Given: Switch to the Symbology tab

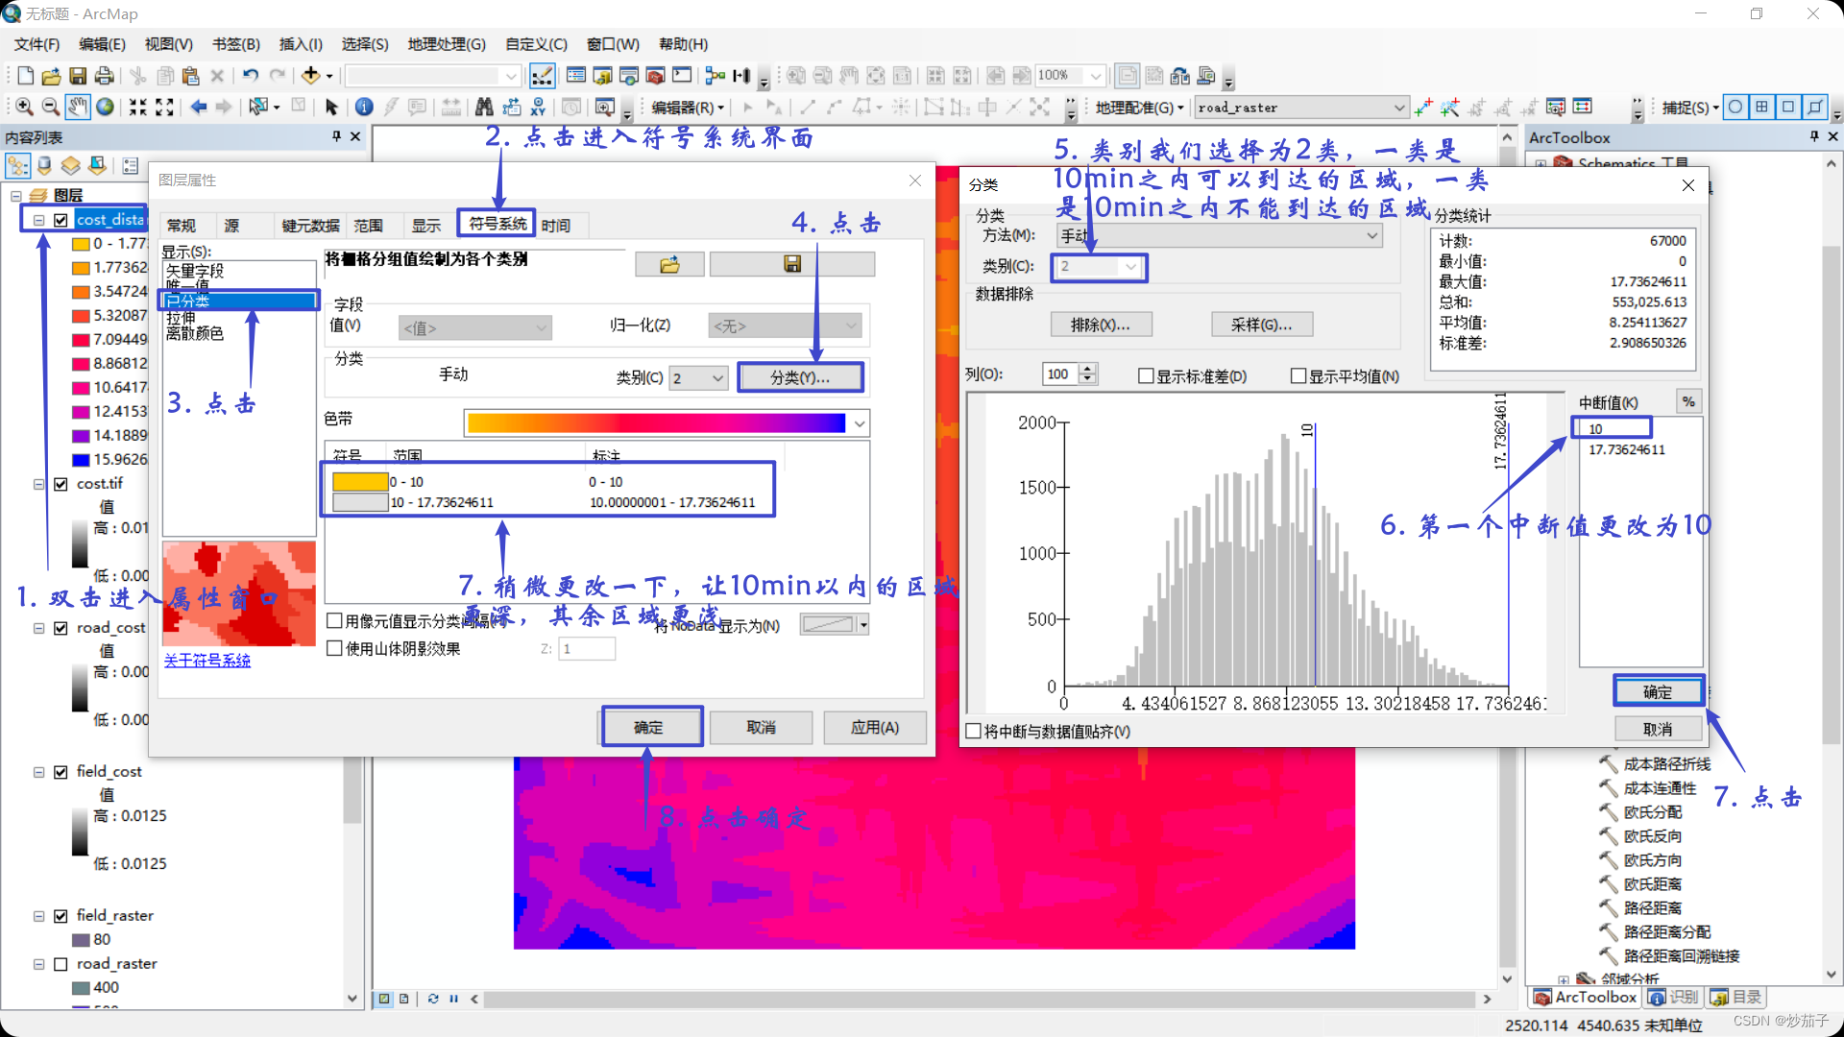Looking at the screenshot, I should click(x=497, y=225).
